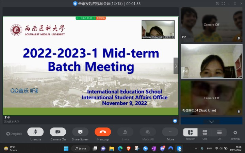245x153 pixels.
Task: Open the More options menu
Action: pos(170,132)
